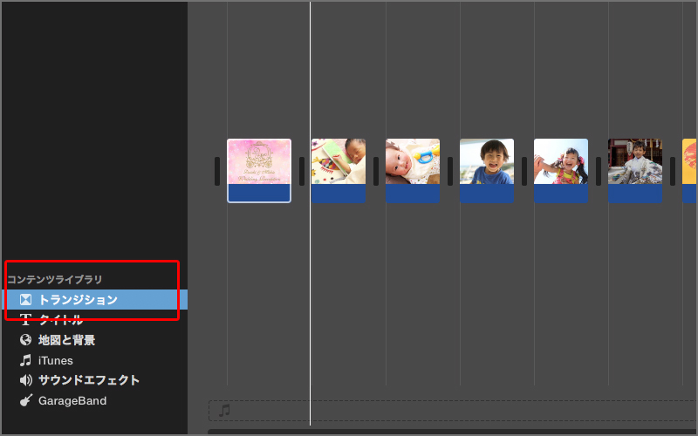The width and height of the screenshot is (698, 436).
Task: Click the speaker icon for Sound Effects
Action: pos(25,380)
